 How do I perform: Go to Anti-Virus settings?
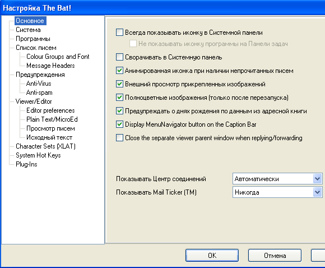click(39, 84)
